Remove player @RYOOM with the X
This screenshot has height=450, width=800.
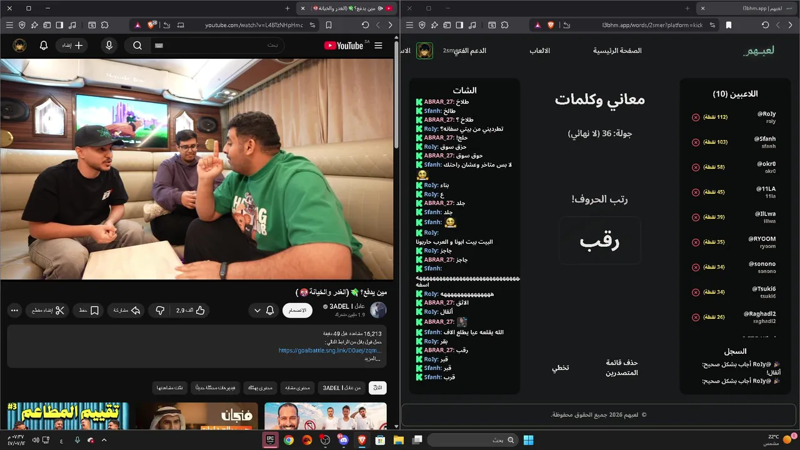coord(696,242)
